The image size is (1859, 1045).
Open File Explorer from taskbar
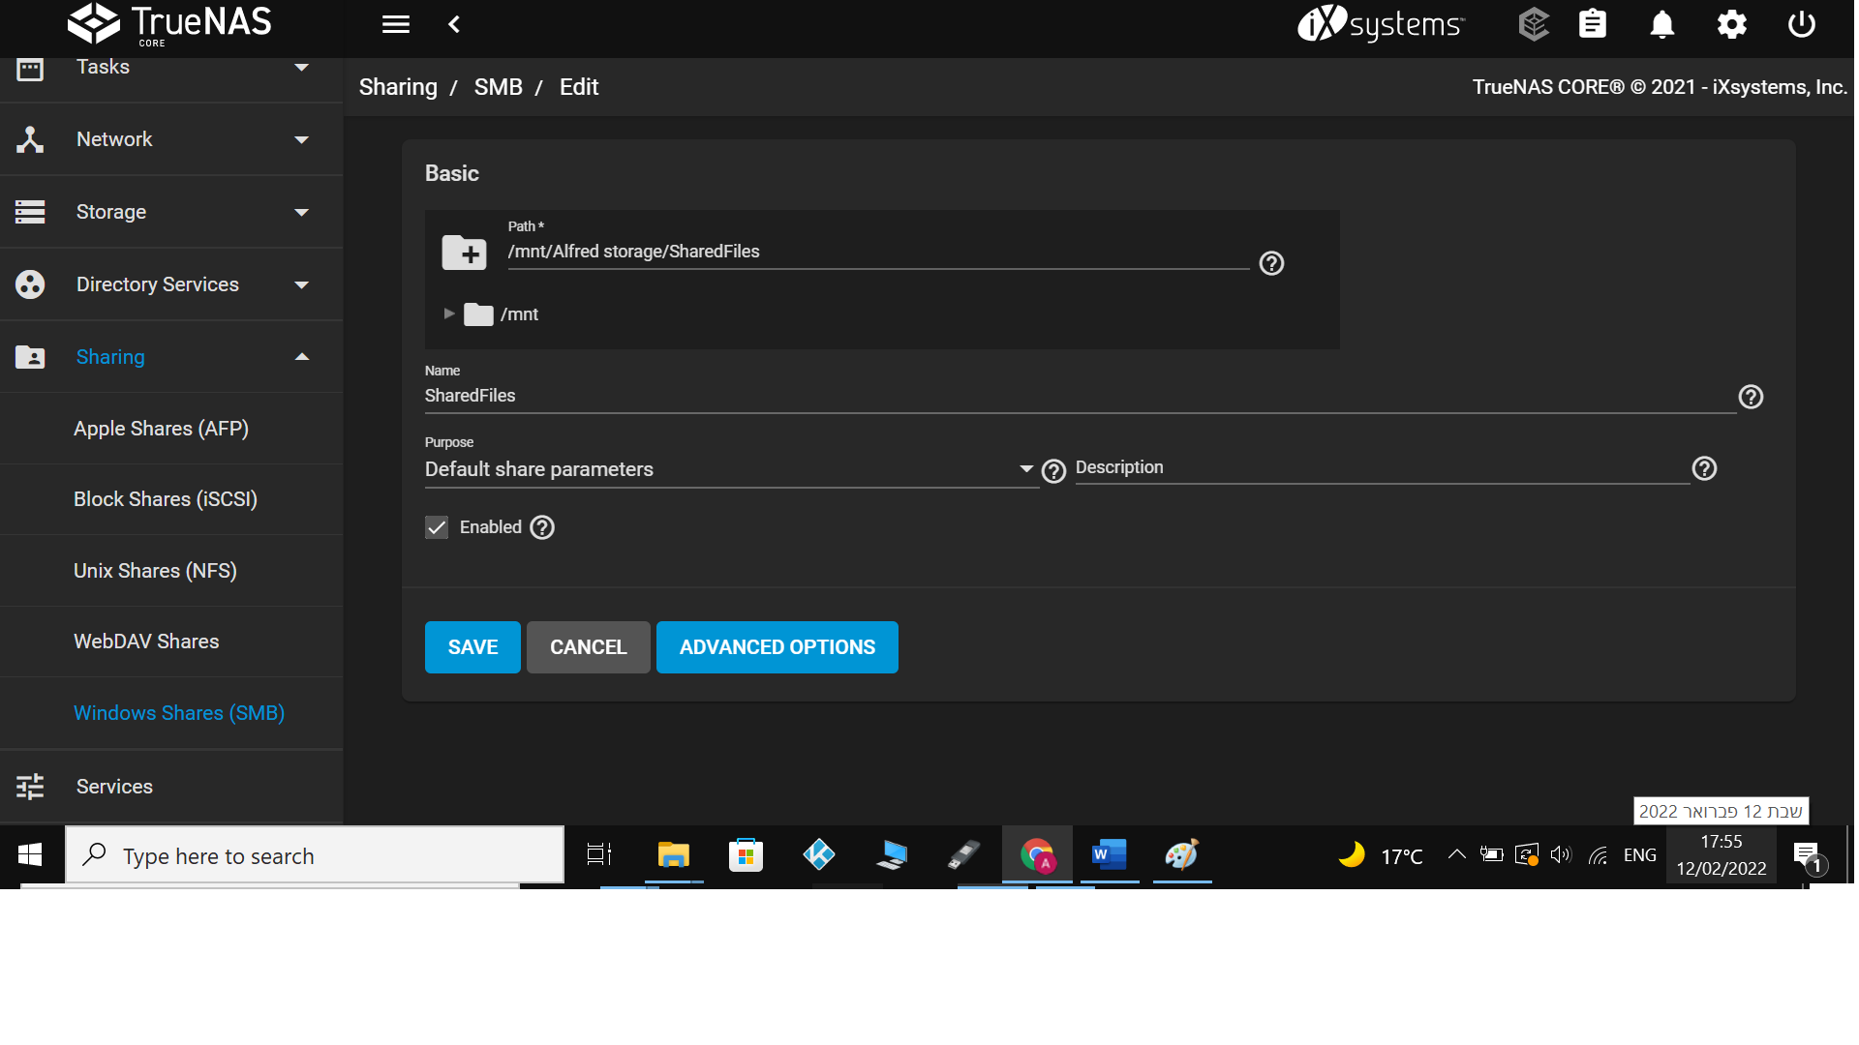pyautogui.click(x=673, y=855)
